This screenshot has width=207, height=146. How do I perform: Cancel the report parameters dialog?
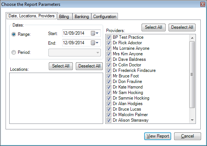coord(187,136)
